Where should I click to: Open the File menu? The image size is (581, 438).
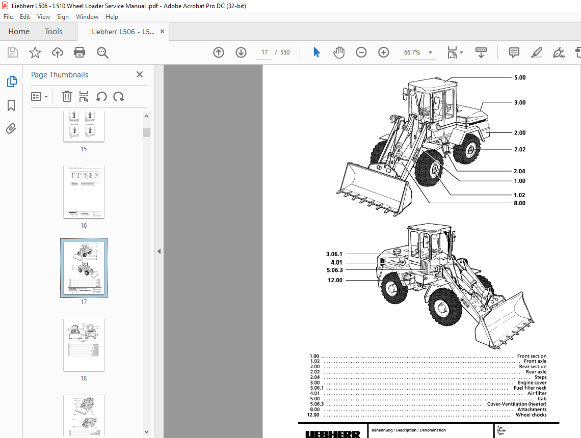point(8,17)
